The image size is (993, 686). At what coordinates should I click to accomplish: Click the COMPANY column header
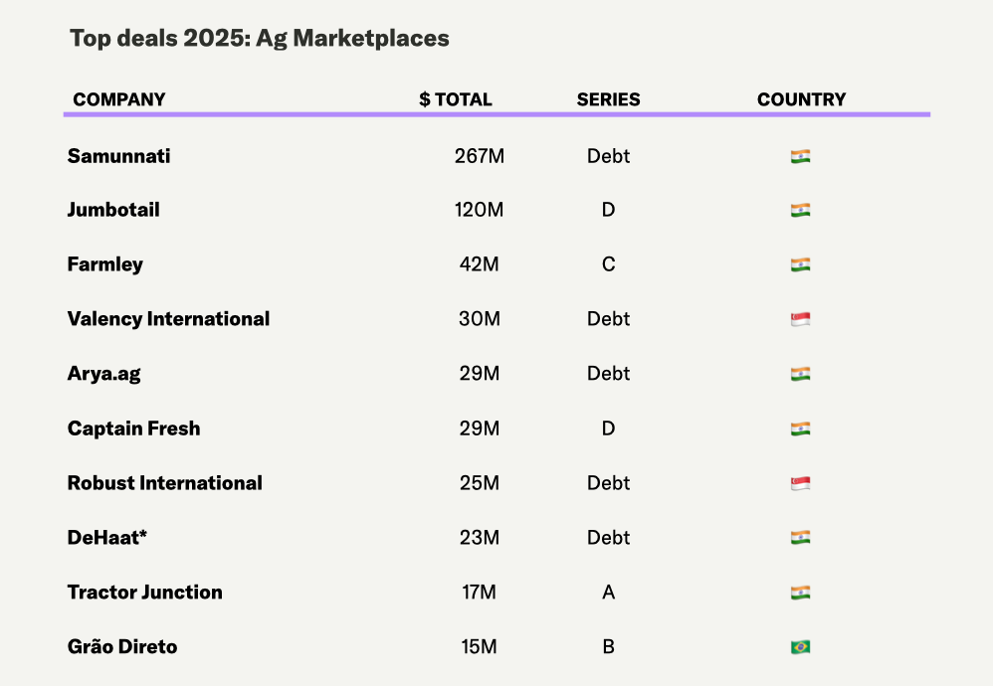(x=119, y=99)
